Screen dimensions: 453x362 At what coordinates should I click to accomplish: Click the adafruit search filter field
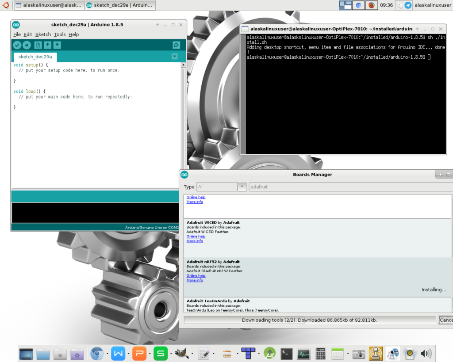[349, 187]
